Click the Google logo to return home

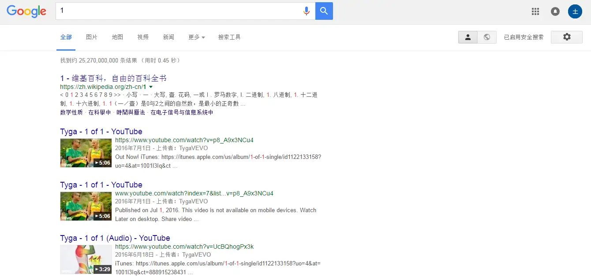26,11
